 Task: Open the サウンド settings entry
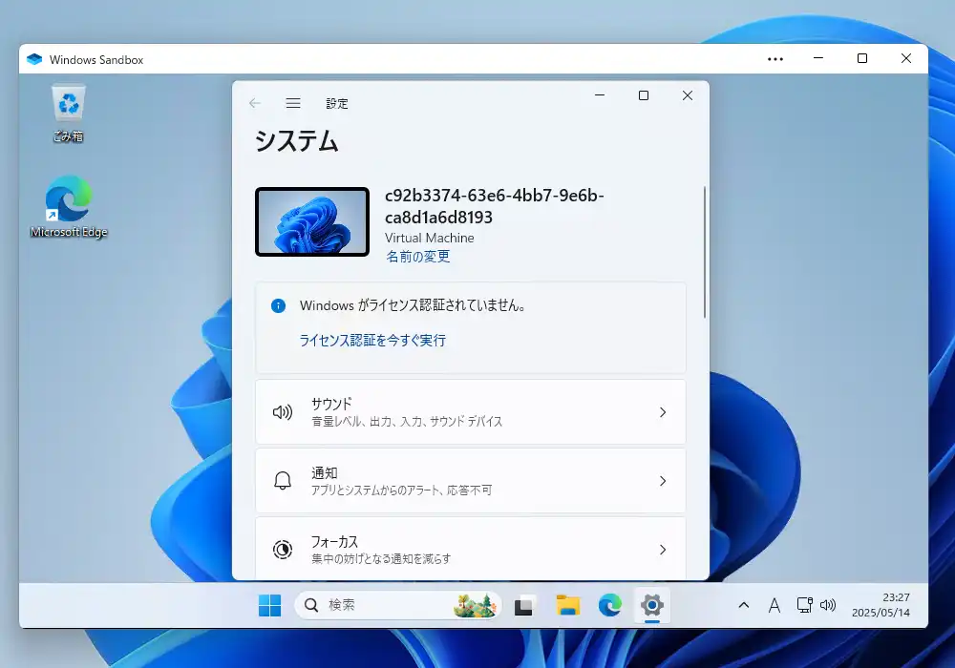pos(470,412)
